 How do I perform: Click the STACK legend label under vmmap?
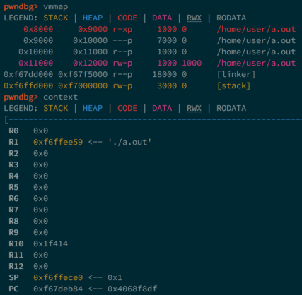pyautogui.click(x=56, y=18)
